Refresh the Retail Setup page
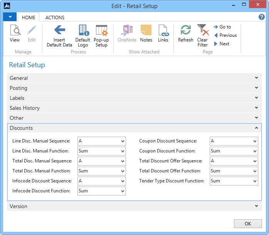 click(x=185, y=33)
